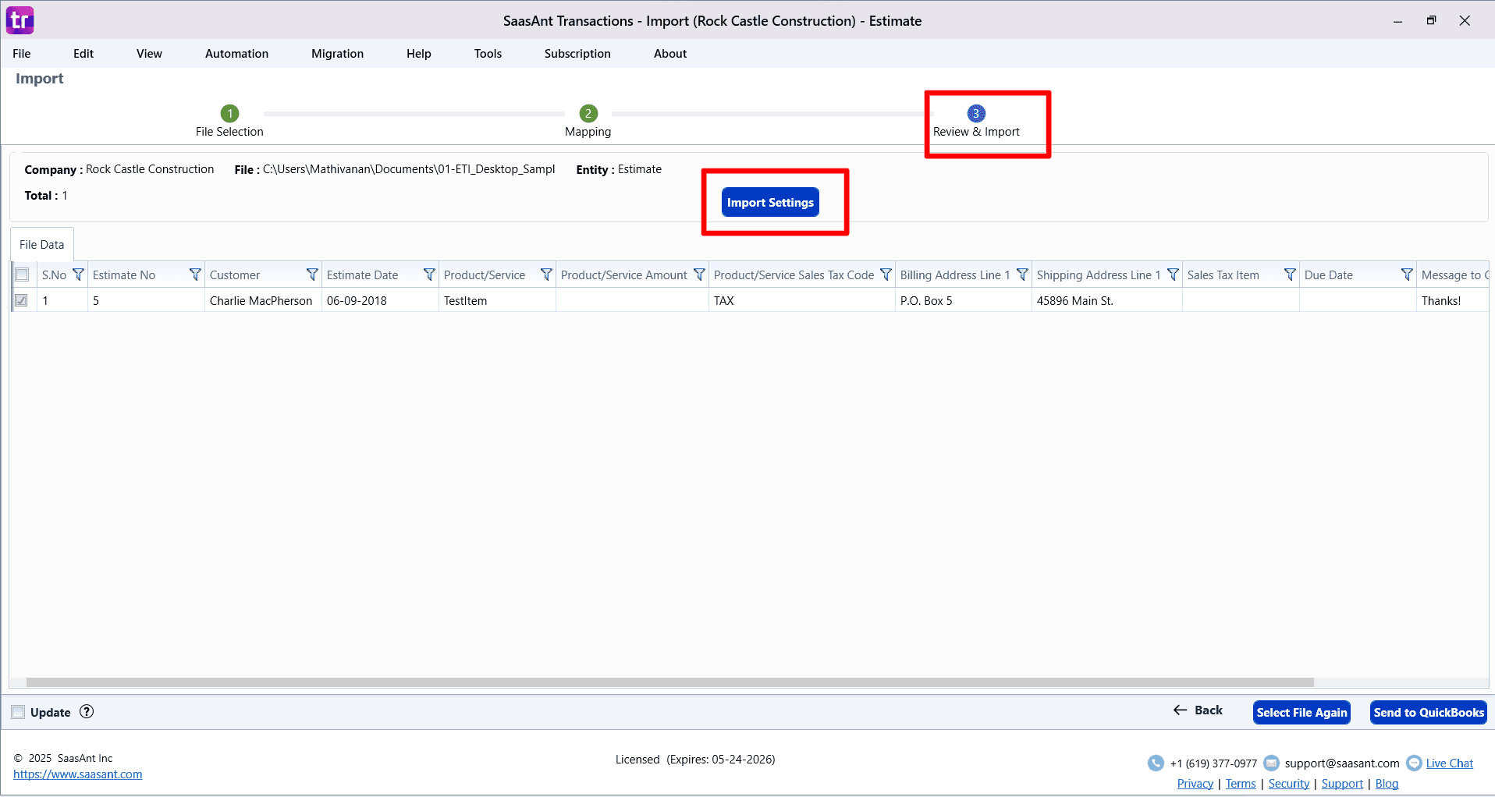Open the Terms link in footer

[x=1241, y=783]
